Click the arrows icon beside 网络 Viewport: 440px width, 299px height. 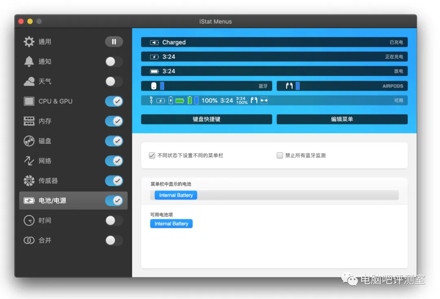click(29, 161)
